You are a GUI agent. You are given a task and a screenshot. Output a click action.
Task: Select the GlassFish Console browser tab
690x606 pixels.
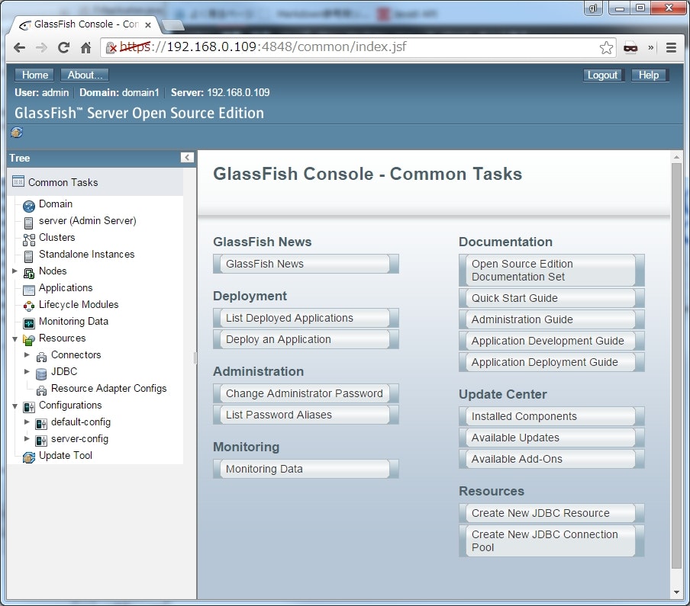coord(85,24)
